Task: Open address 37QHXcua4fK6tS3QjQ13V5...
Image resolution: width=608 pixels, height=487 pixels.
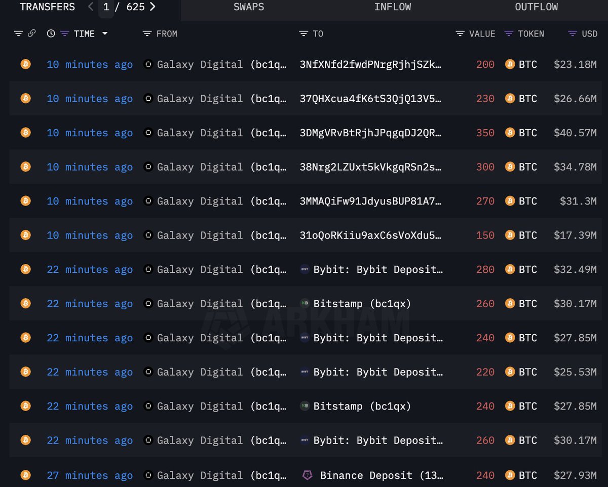Action: click(371, 98)
